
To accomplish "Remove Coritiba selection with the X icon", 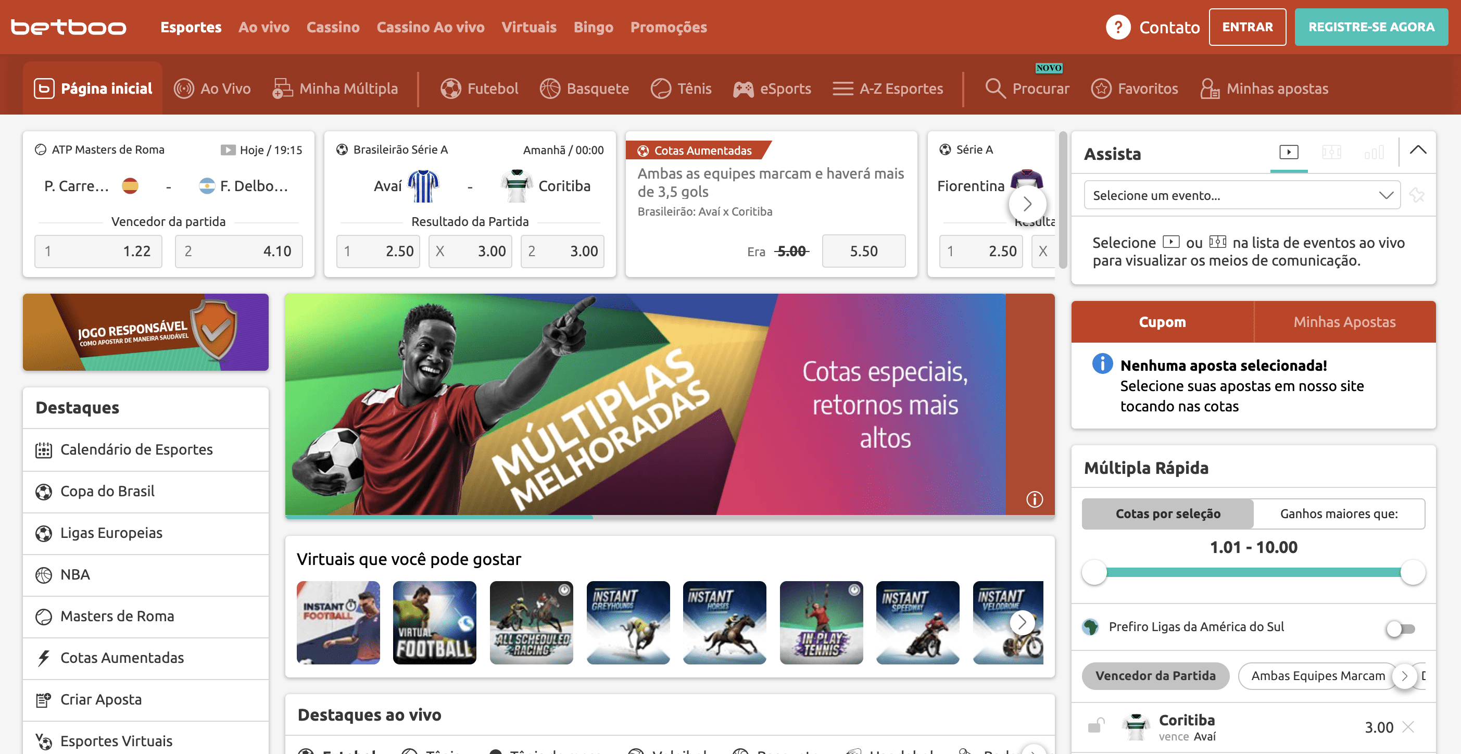I will [1408, 727].
